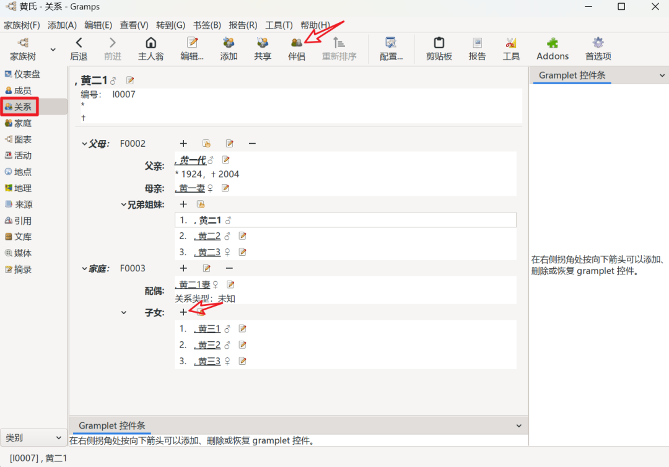The image size is (669, 467).
Task: Open the Addons puzzle icon
Action: [x=552, y=43]
